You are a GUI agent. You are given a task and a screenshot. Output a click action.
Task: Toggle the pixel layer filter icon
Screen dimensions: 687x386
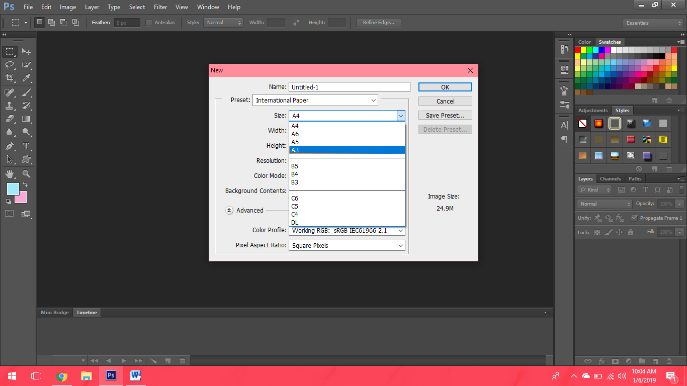click(621, 190)
